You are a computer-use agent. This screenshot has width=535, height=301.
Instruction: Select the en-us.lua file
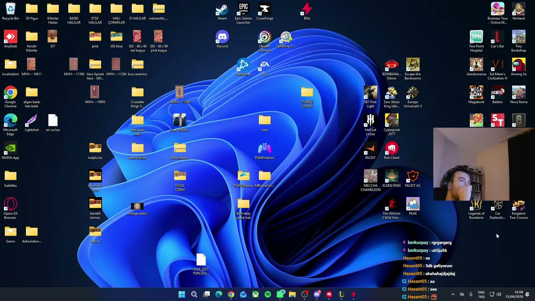[x=53, y=123]
